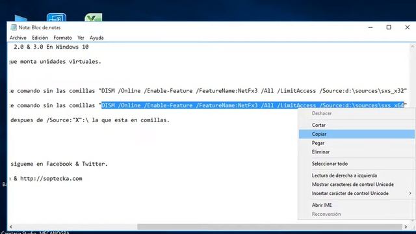
Task: Click the horizontal scrollbar thumb
Action: tap(270, 227)
